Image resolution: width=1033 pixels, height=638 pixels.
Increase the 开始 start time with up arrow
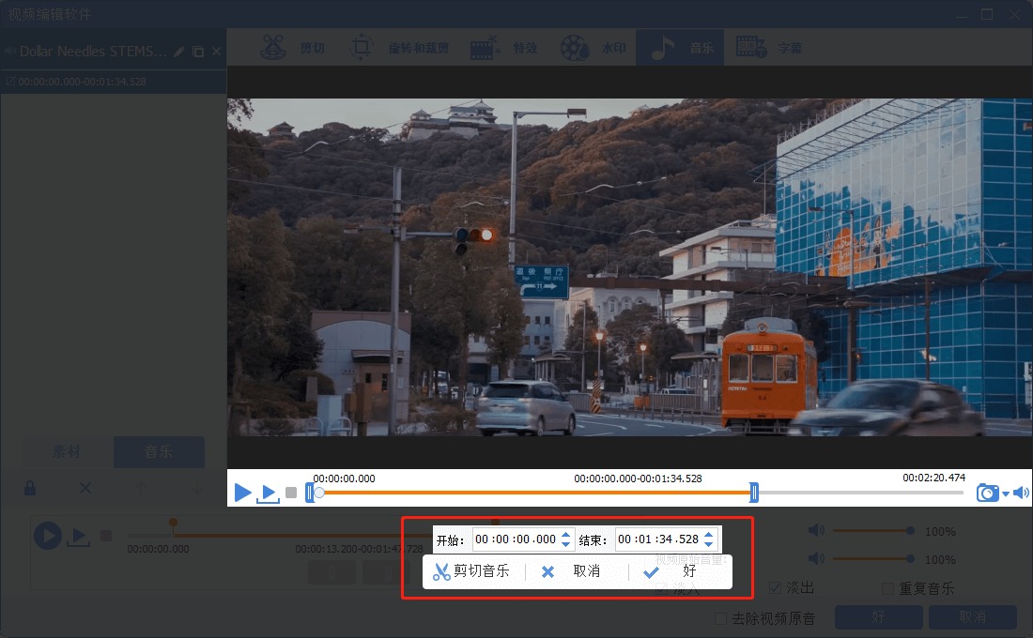pyautogui.click(x=566, y=535)
